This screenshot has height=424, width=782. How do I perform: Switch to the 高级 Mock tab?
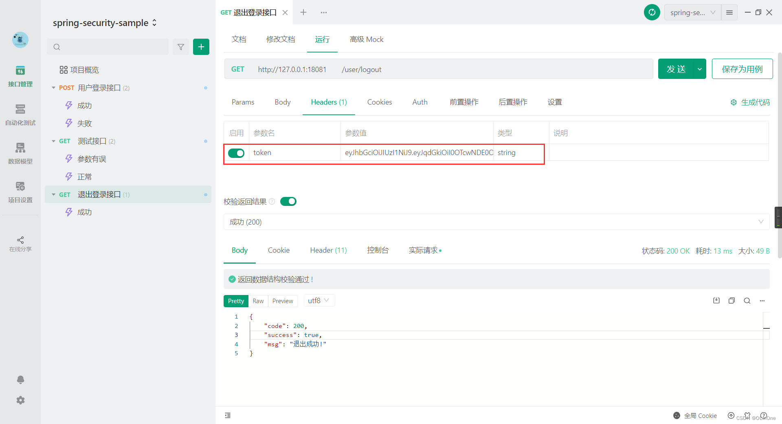366,39
